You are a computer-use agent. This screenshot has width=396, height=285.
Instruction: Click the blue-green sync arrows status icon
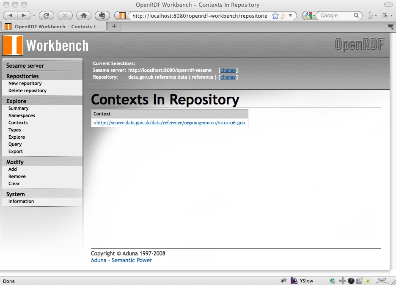point(333,281)
